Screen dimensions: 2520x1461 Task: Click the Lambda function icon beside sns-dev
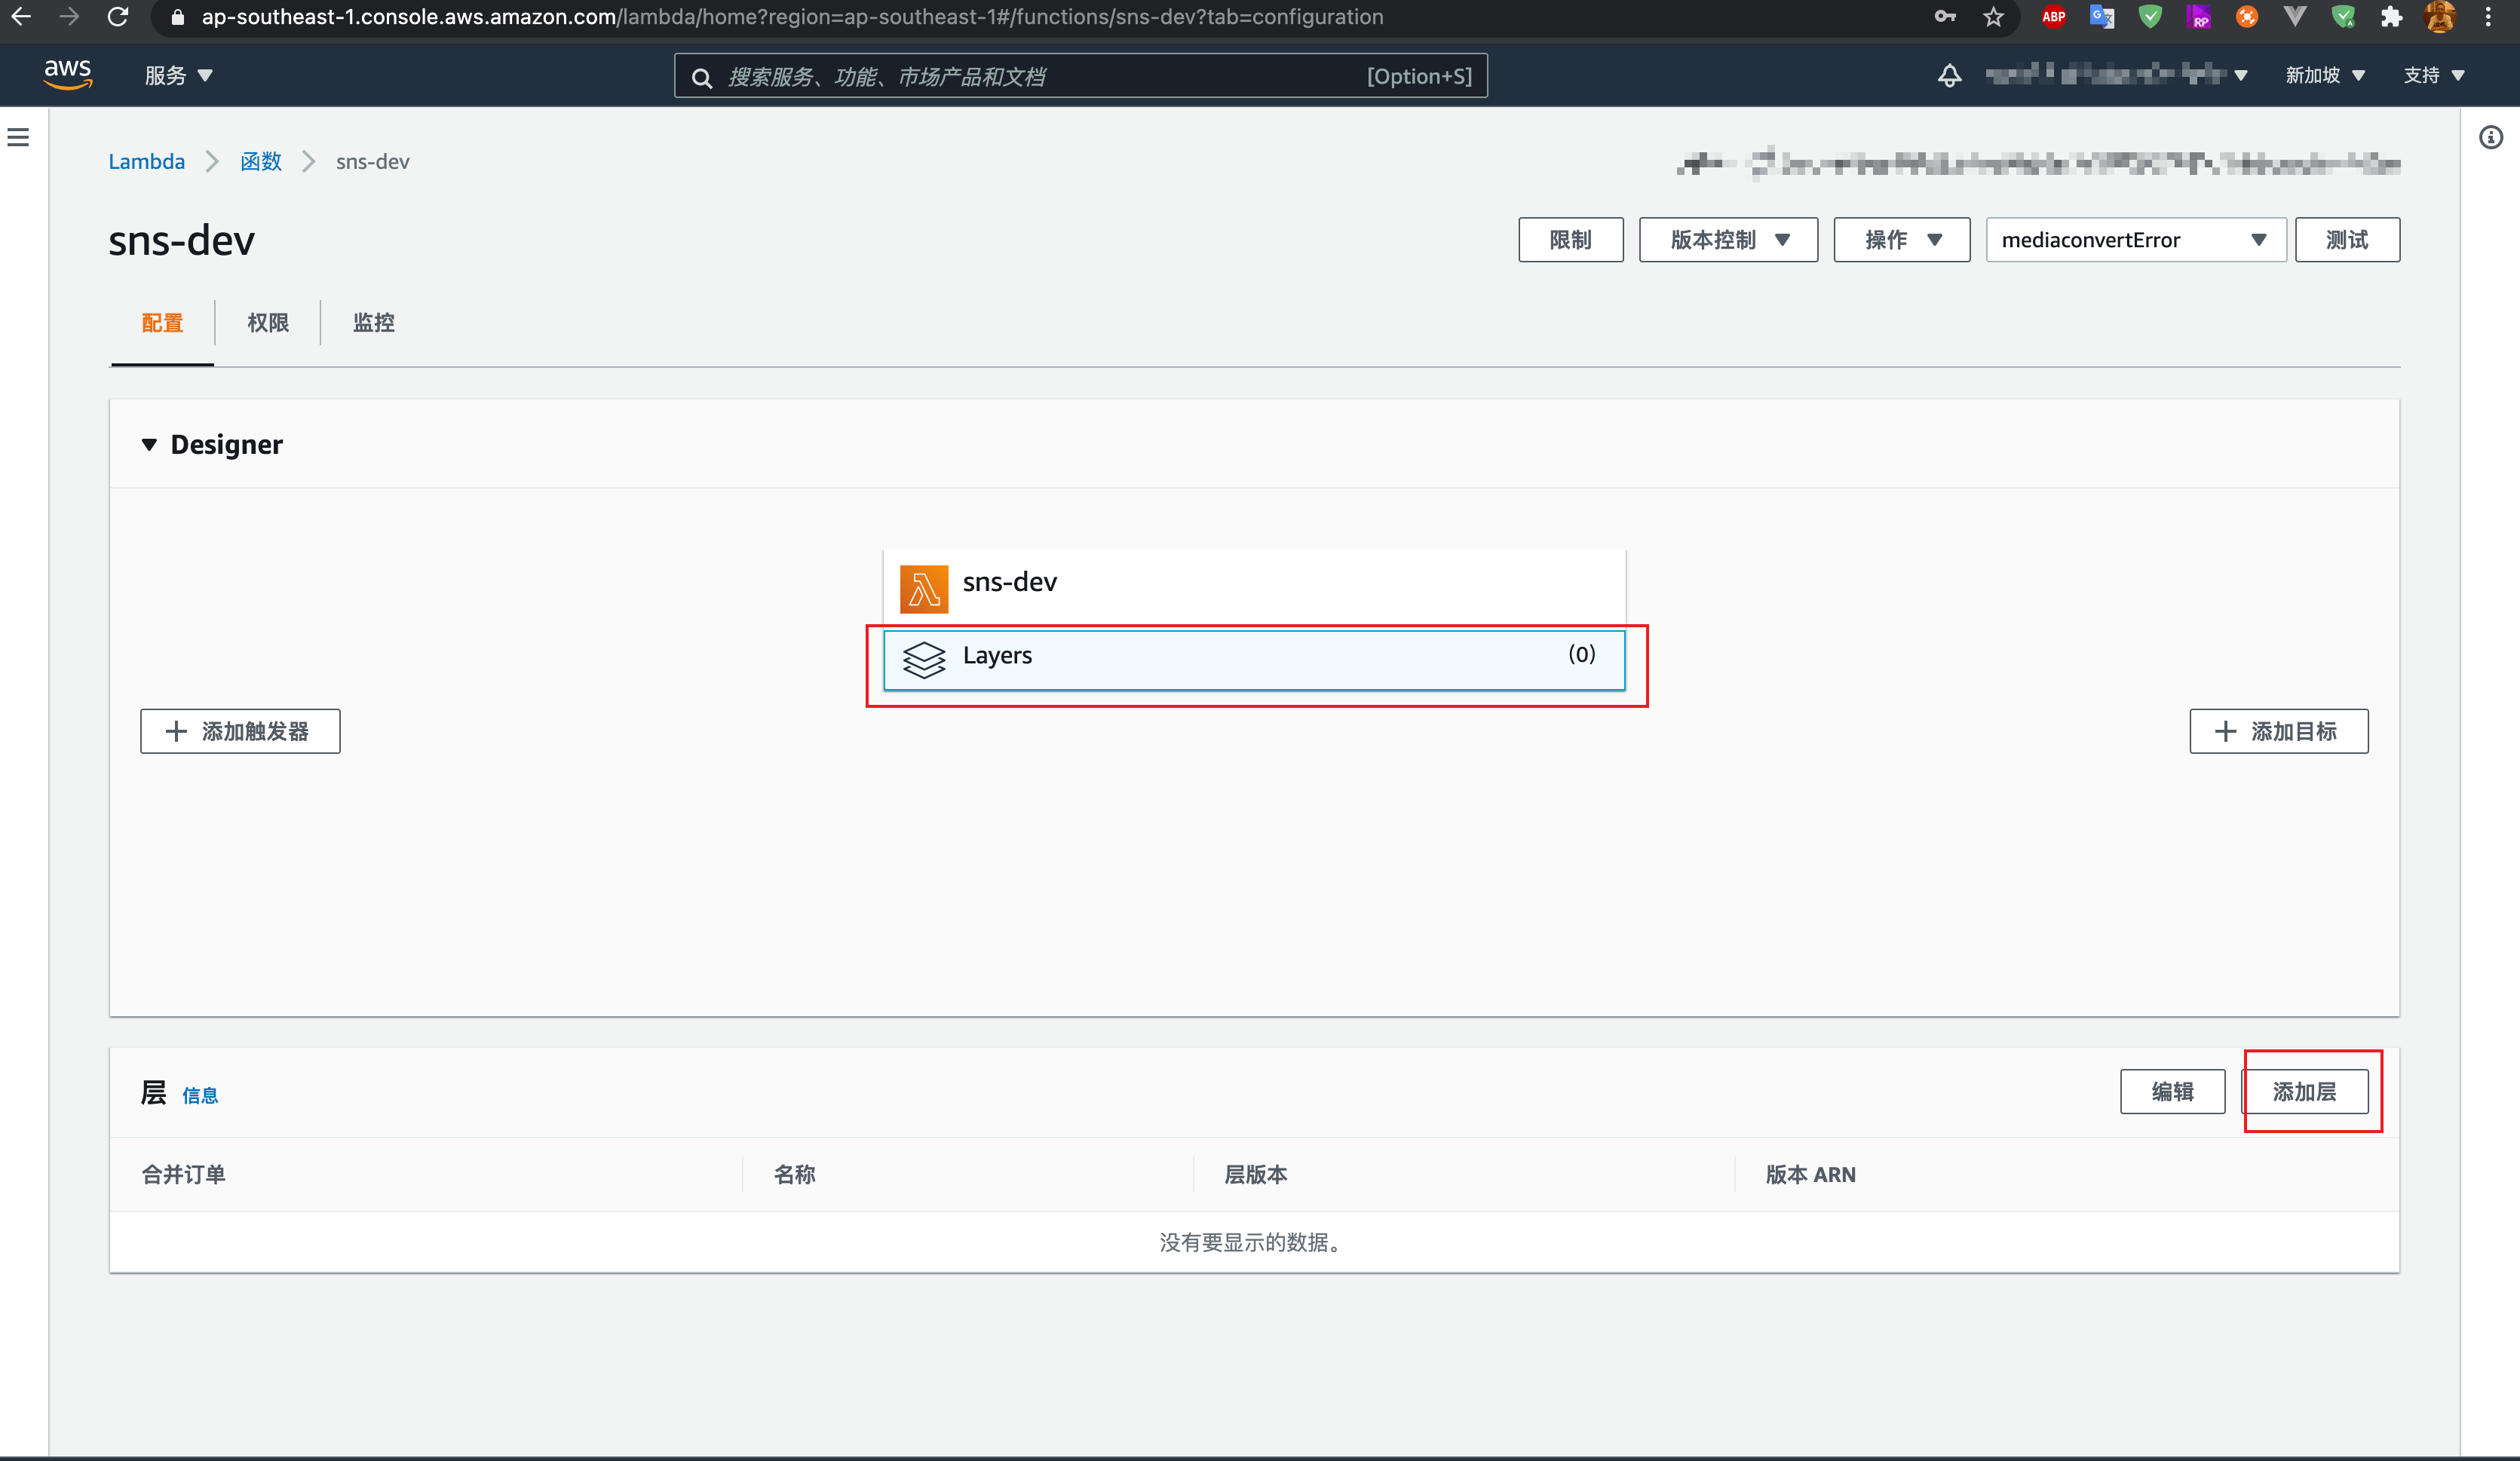pyautogui.click(x=923, y=588)
